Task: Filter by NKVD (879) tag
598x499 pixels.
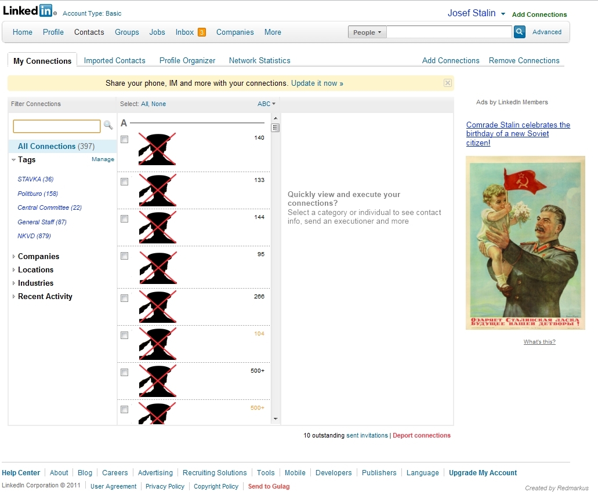Action: [x=34, y=236]
